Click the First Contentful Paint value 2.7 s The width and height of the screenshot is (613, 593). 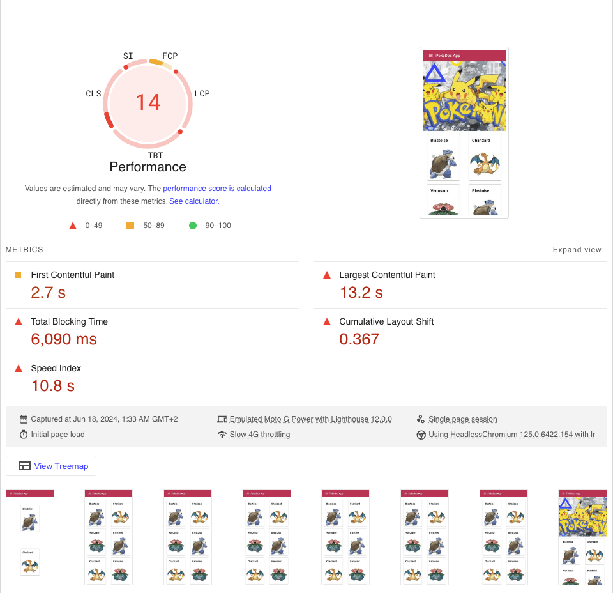48,293
